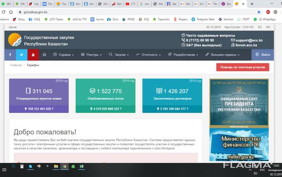Expand the Справка dropdown menu

[x=63, y=55]
